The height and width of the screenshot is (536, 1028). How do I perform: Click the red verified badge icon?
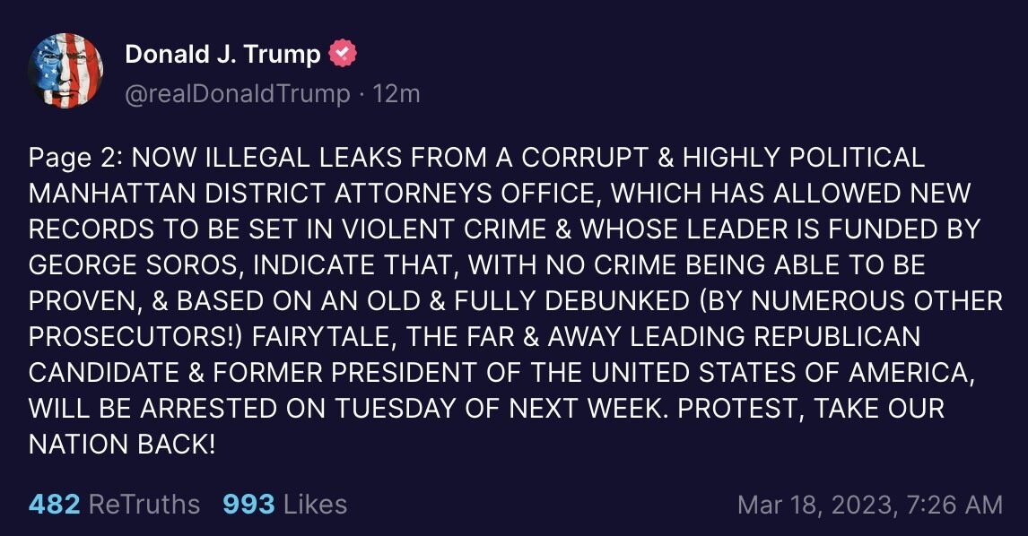(343, 55)
